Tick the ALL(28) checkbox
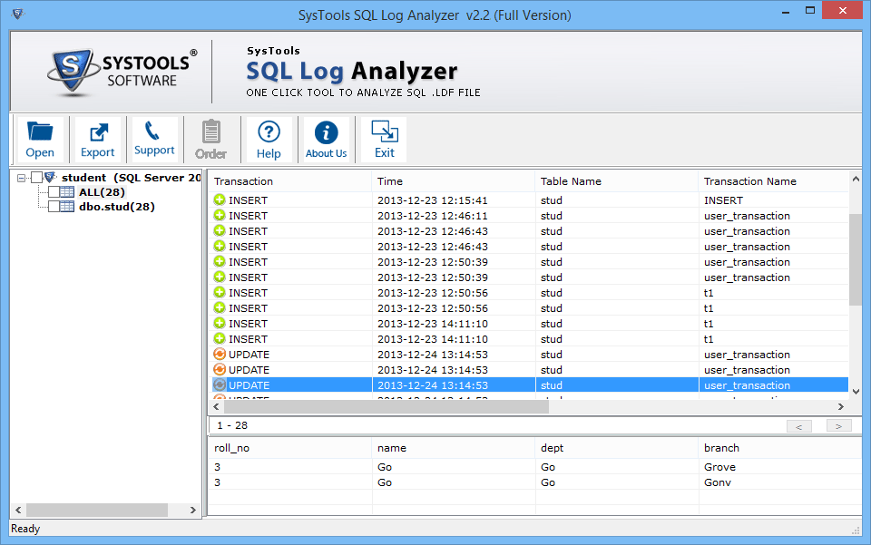This screenshot has width=871, height=545. point(54,192)
